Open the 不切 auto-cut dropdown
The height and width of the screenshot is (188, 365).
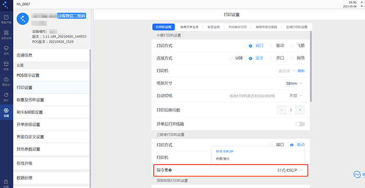(296, 96)
